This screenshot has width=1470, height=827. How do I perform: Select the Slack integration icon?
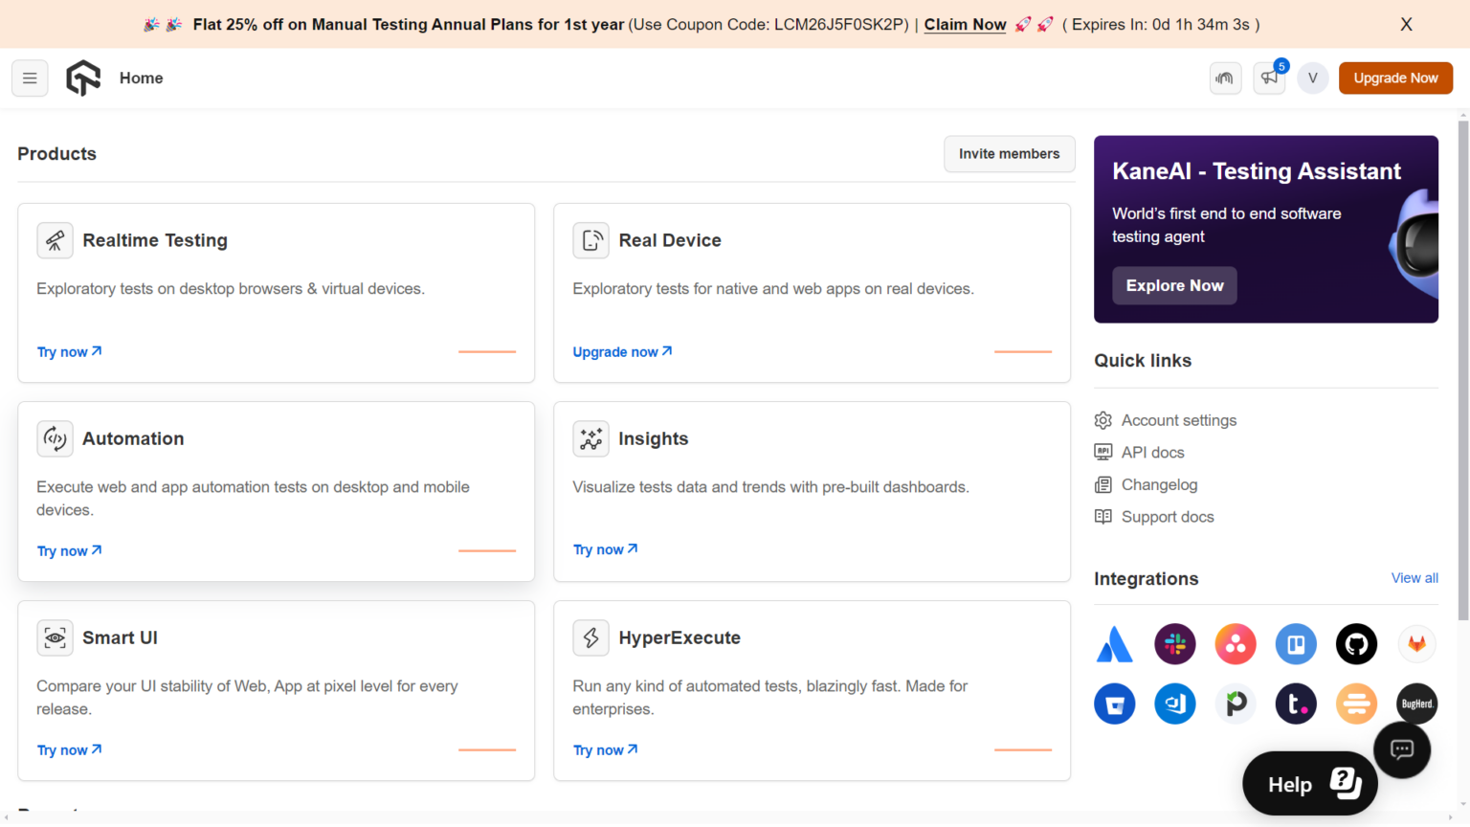(1174, 644)
